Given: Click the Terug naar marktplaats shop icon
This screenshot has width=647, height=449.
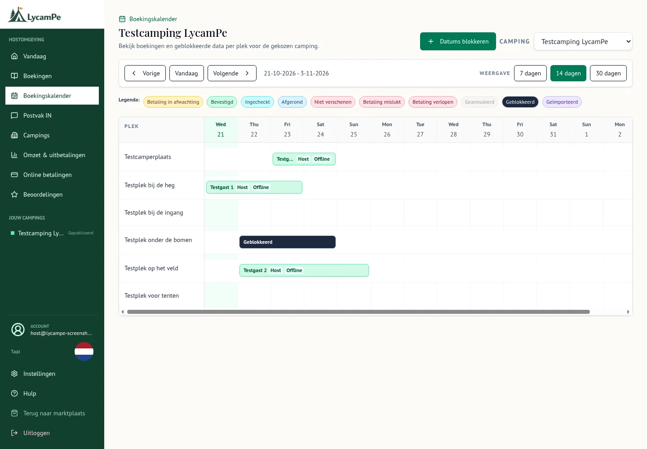Looking at the screenshot, I should click(14, 413).
